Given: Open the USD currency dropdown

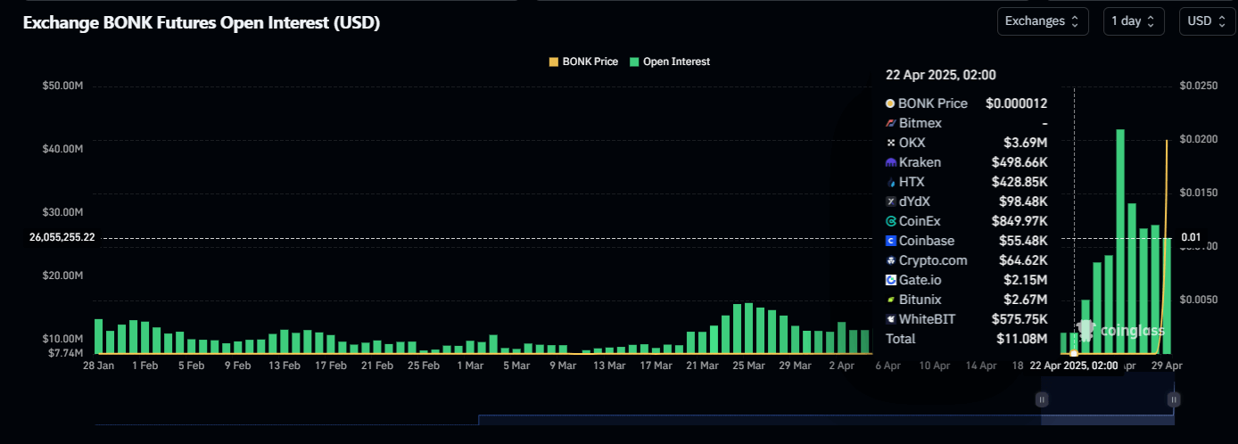Looking at the screenshot, I should 1207,21.
